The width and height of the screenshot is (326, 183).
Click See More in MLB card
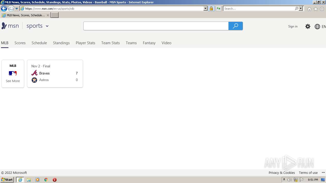(x=13, y=81)
